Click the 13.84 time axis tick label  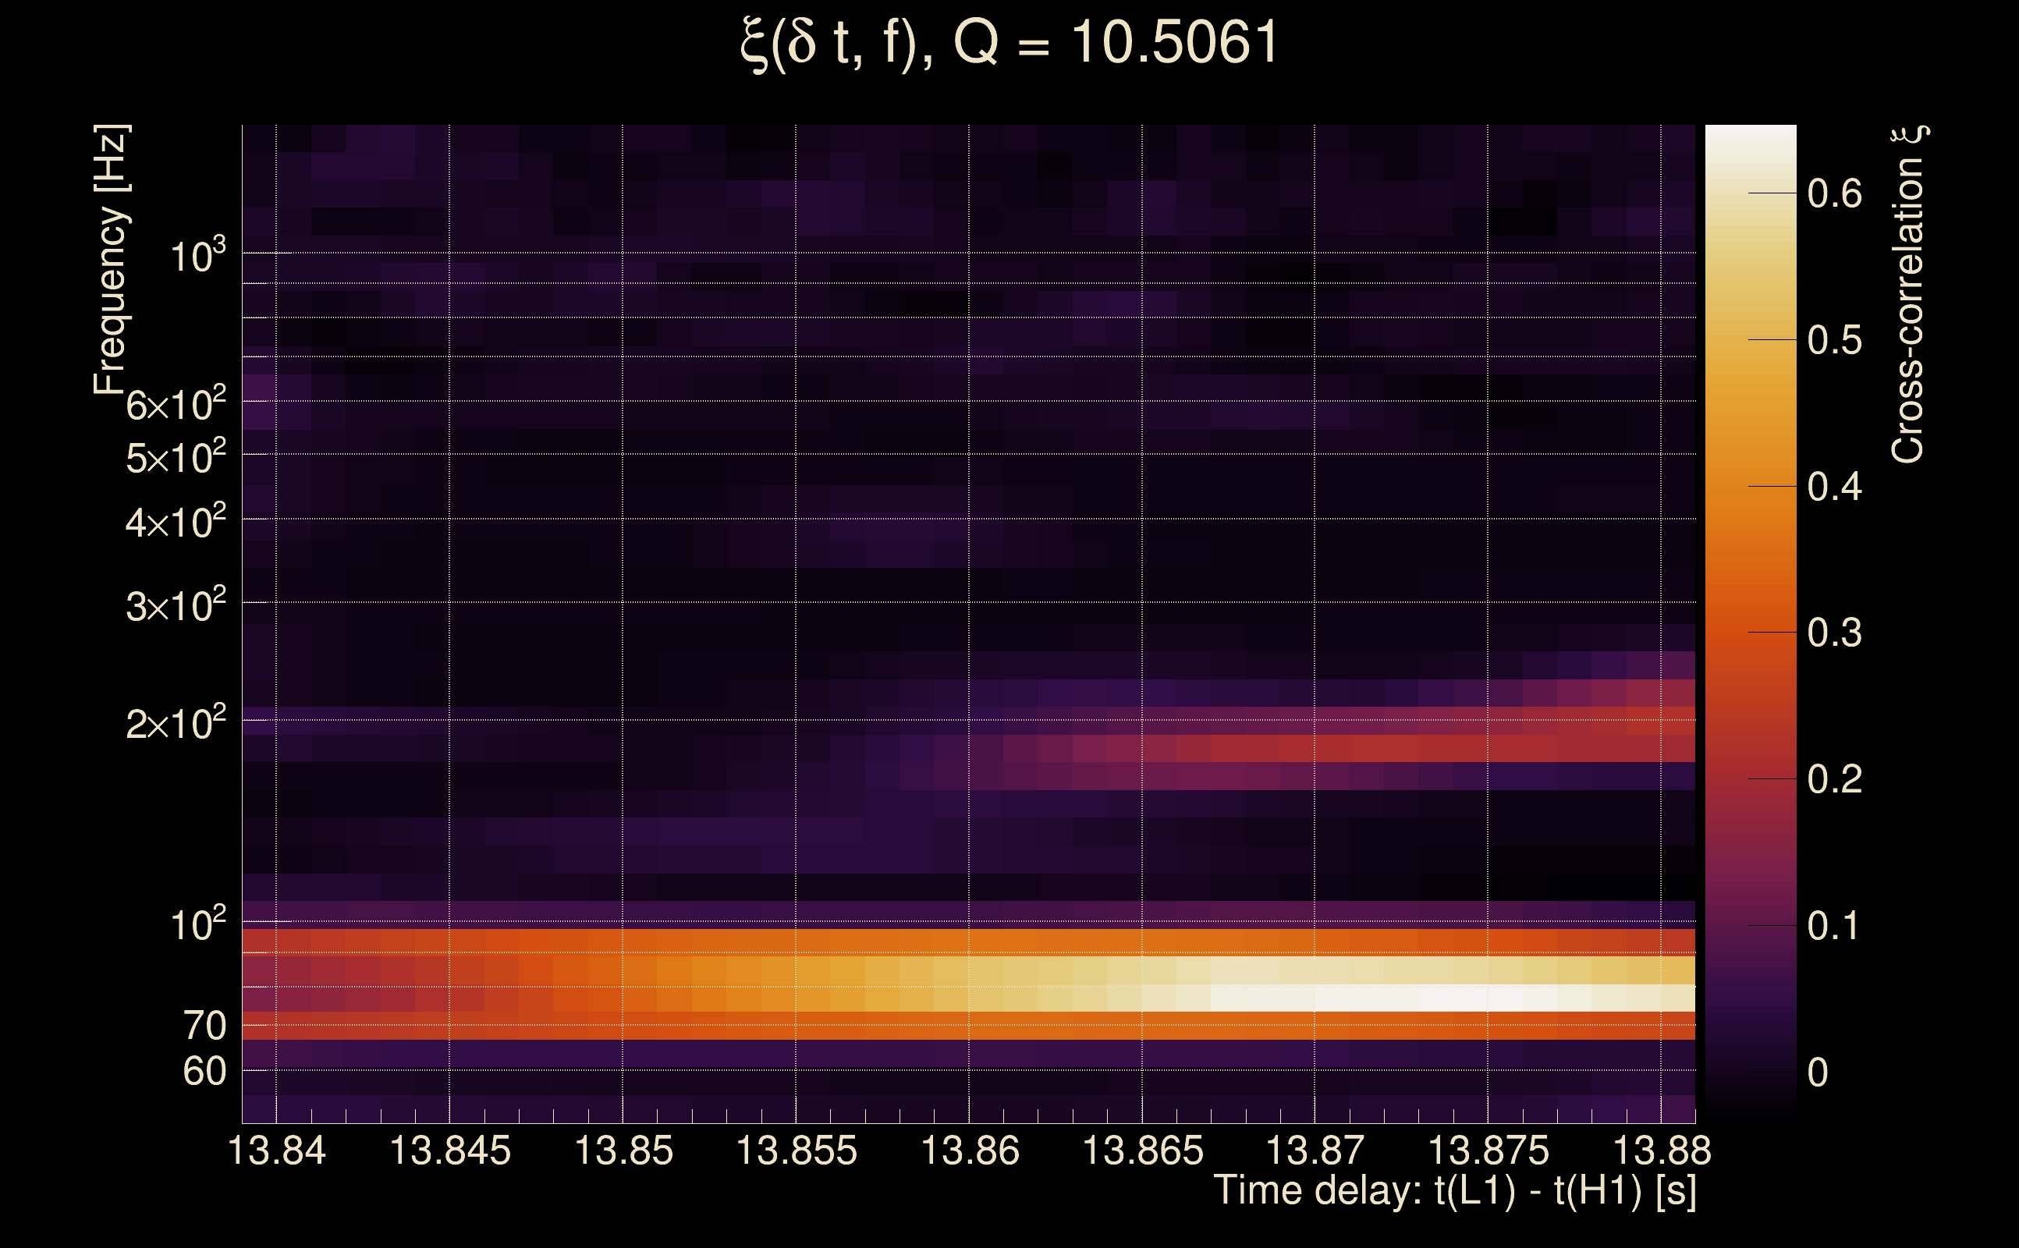(x=276, y=1150)
